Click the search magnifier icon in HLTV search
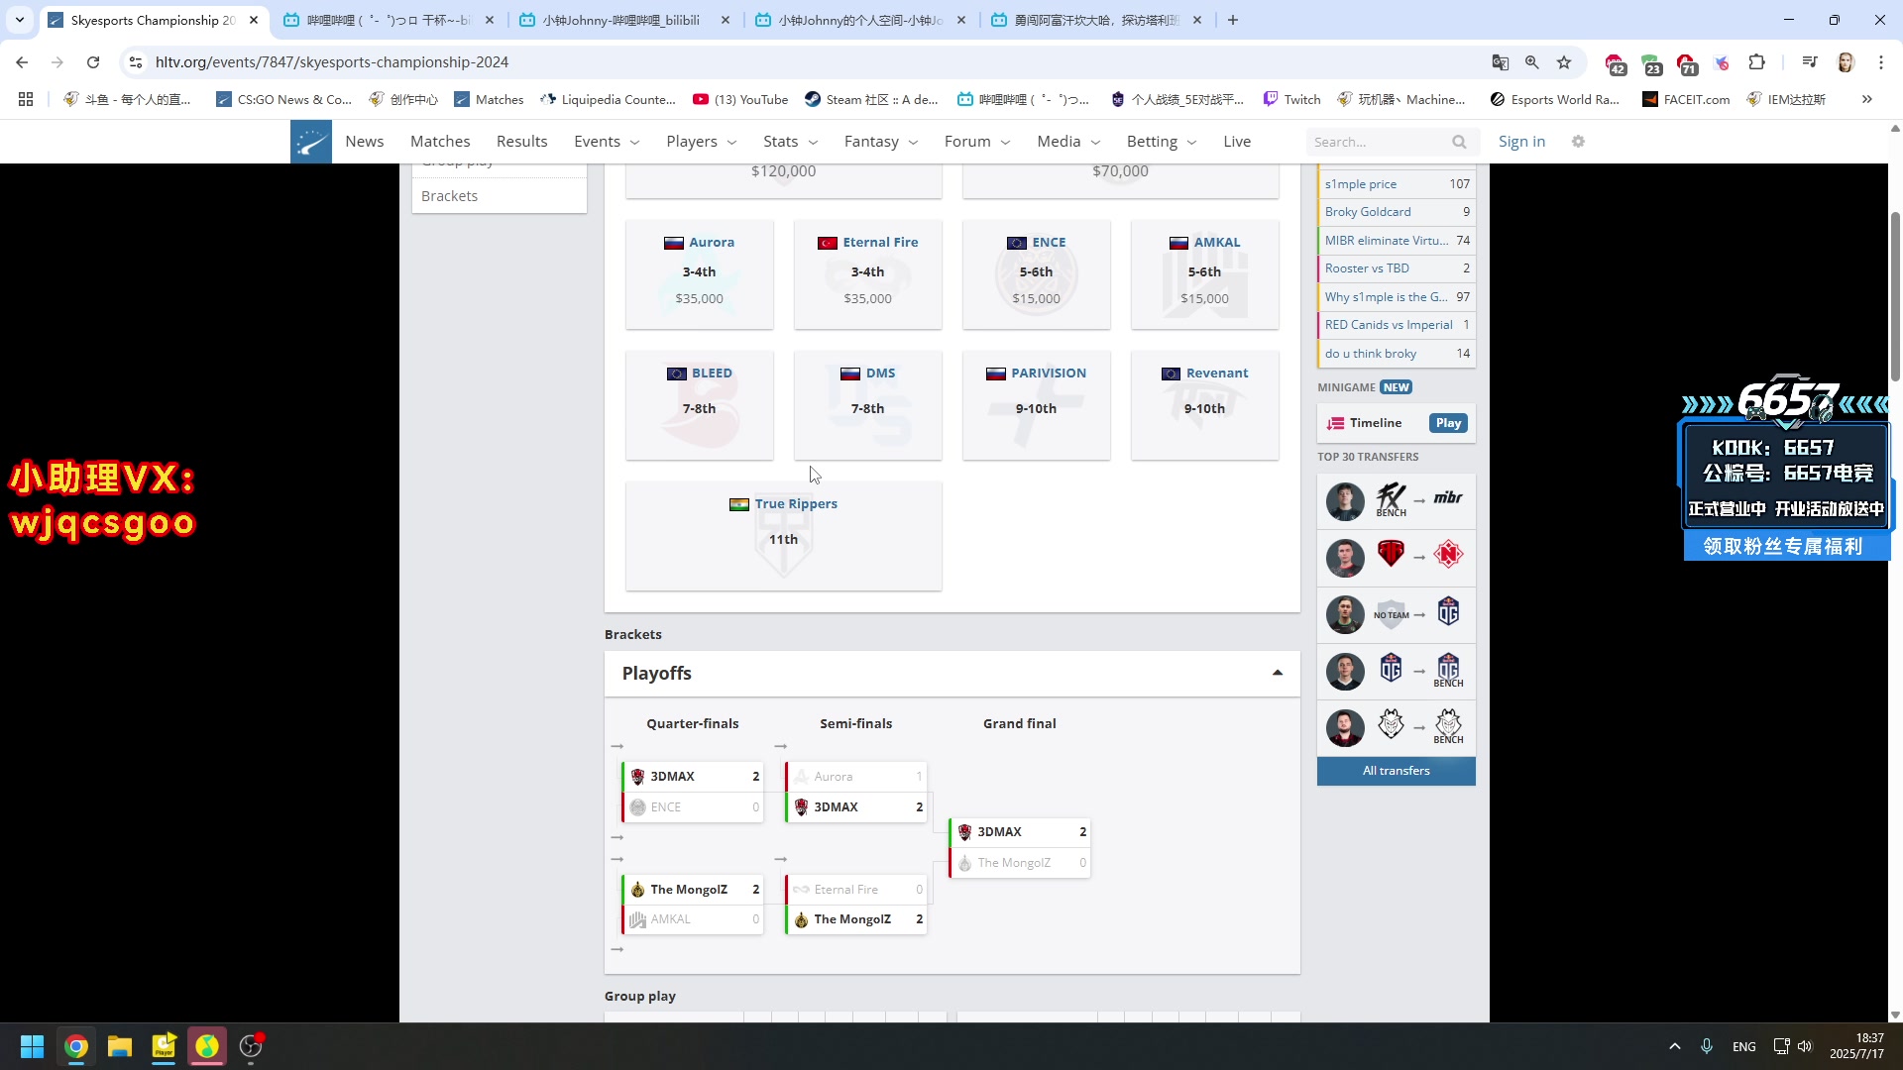The width and height of the screenshot is (1903, 1070). pos(1459,142)
